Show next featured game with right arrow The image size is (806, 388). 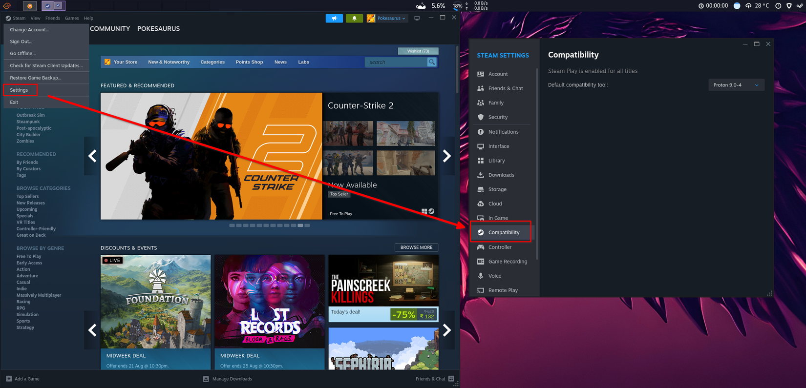point(447,156)
